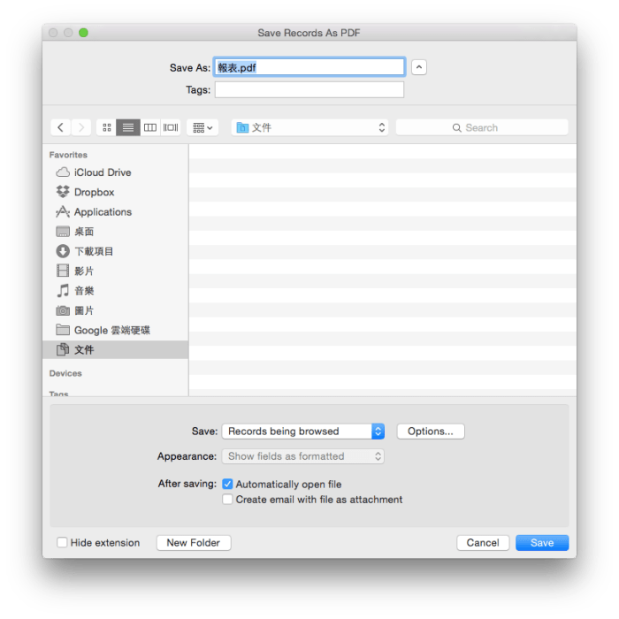
Task: Toggle the Hide extension checkbox
Action: pos(62,543)
